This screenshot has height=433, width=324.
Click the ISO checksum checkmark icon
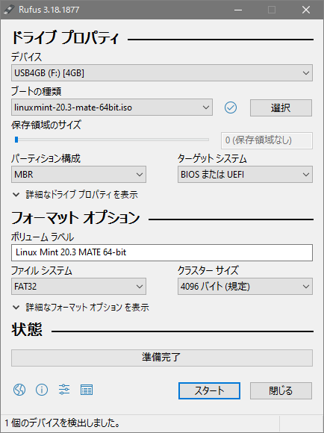(x=231, y=108)
